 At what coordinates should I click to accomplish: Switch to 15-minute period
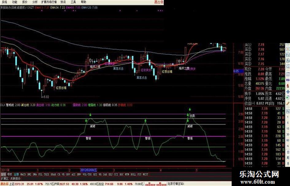pos(288,129)
